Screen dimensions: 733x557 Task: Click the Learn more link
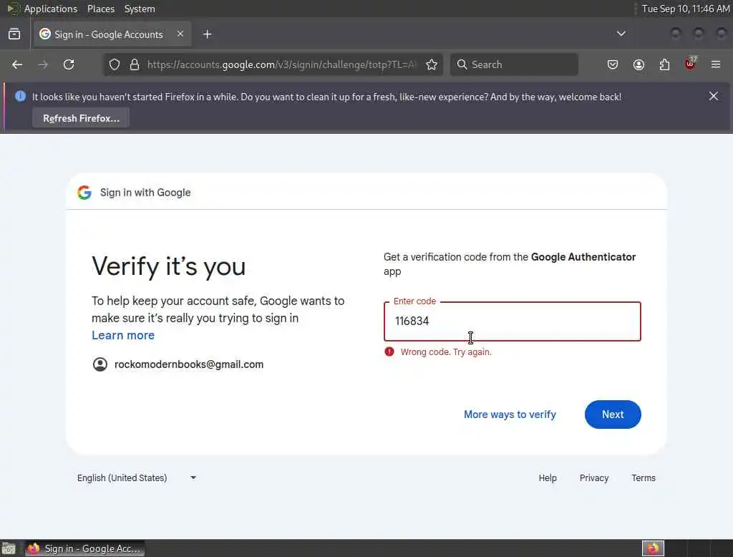pyautogui.click(x=123, y=335)
